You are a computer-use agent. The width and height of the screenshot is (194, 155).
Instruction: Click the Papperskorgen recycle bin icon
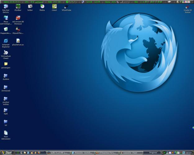coord(6,29)
